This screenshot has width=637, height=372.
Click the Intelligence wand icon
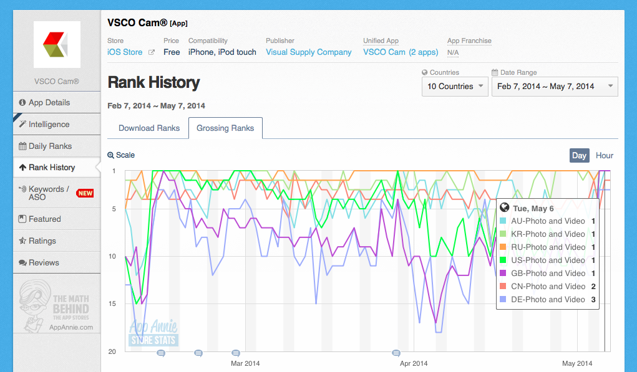coord(22,124)
